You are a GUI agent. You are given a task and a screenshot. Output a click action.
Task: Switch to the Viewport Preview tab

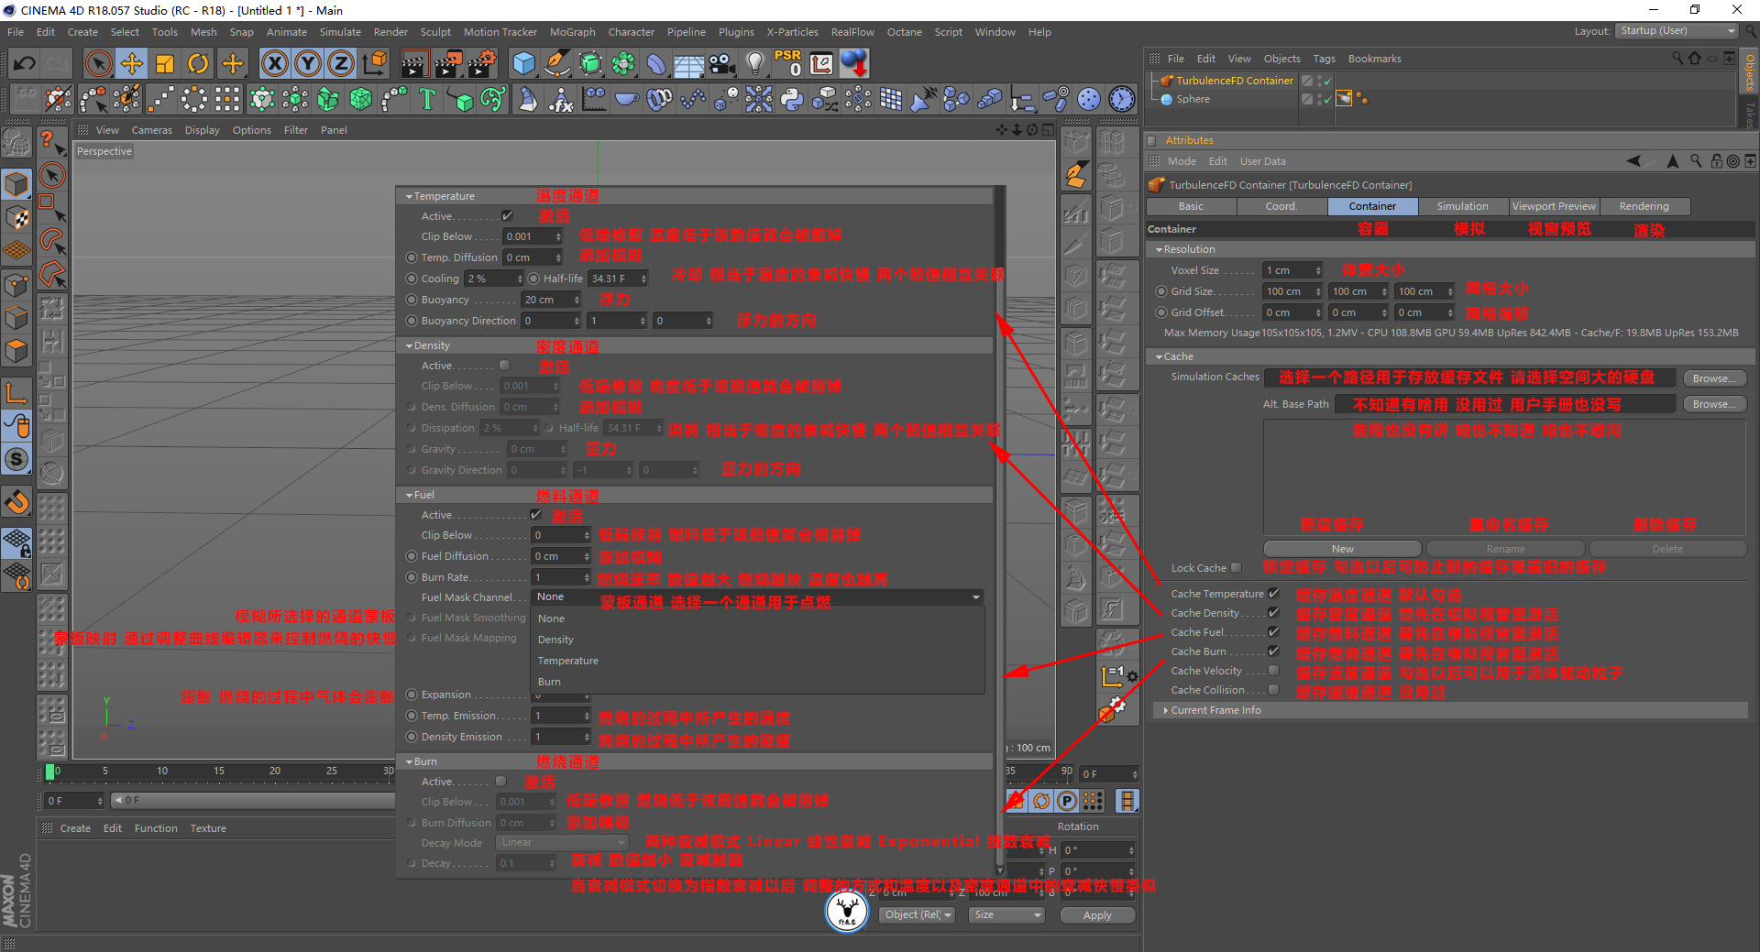(1554, 206)
